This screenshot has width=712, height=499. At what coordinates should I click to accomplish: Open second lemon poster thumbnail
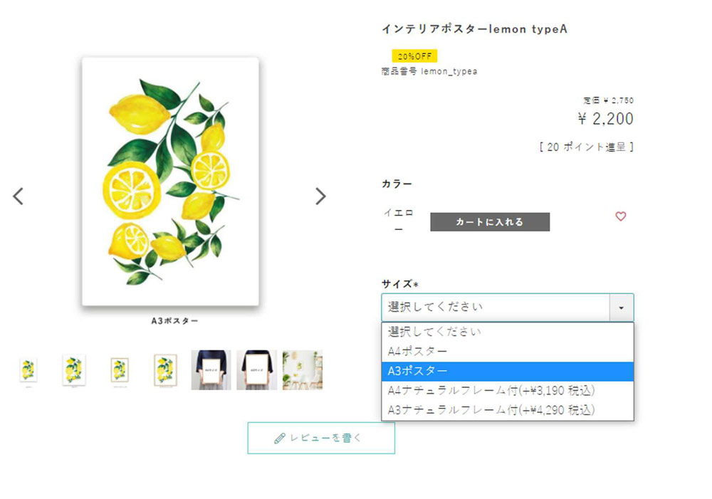click(73, 370)
